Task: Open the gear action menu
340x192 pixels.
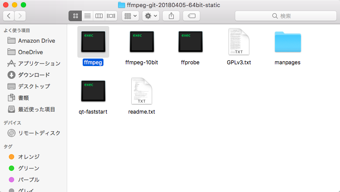Action: click(x=151, y=16)
